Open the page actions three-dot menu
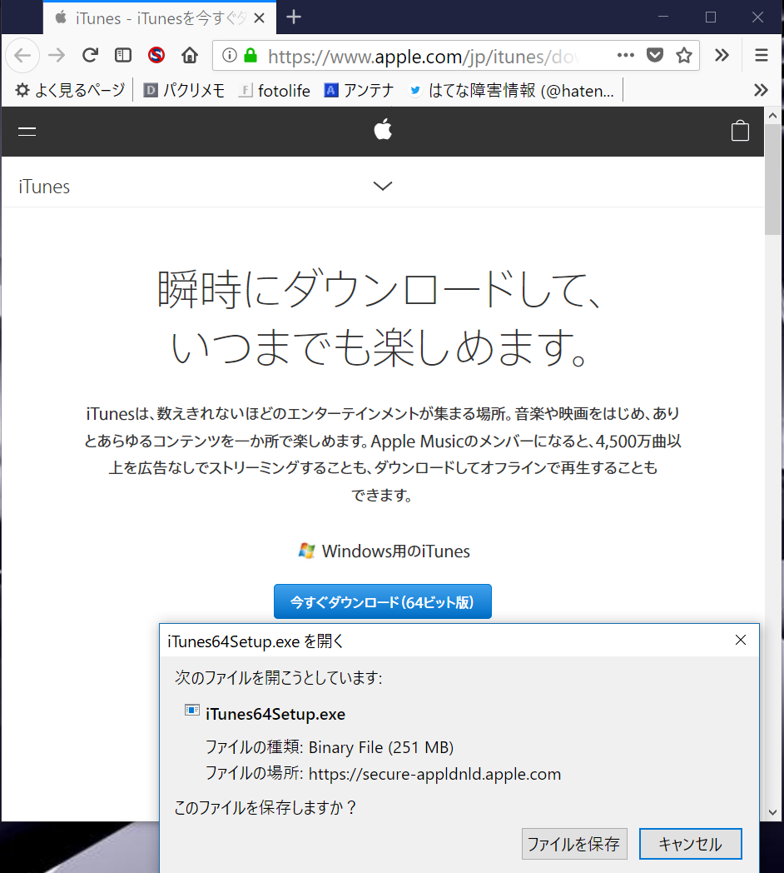784x873 pixels. coord(625,55)
